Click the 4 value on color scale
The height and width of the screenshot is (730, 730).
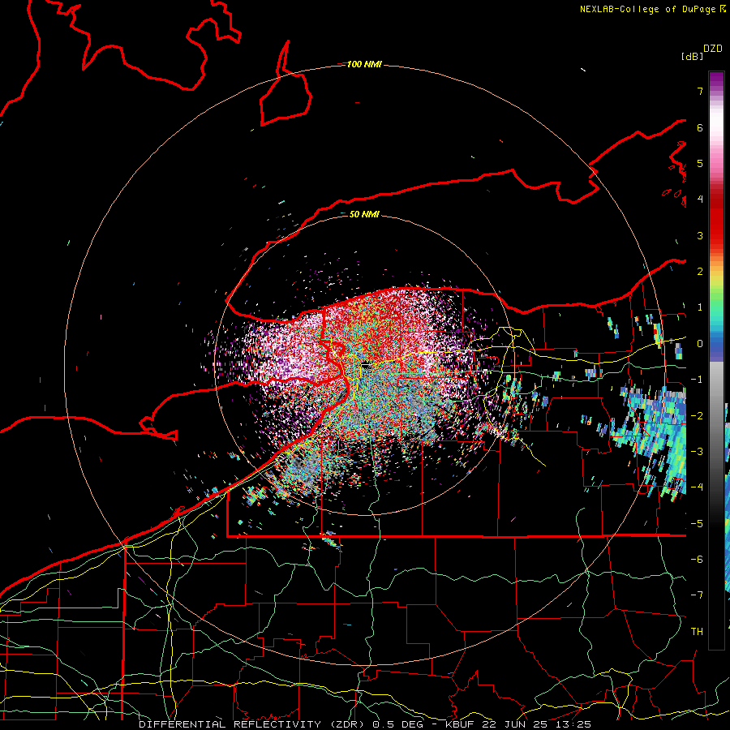click(700, 200)
